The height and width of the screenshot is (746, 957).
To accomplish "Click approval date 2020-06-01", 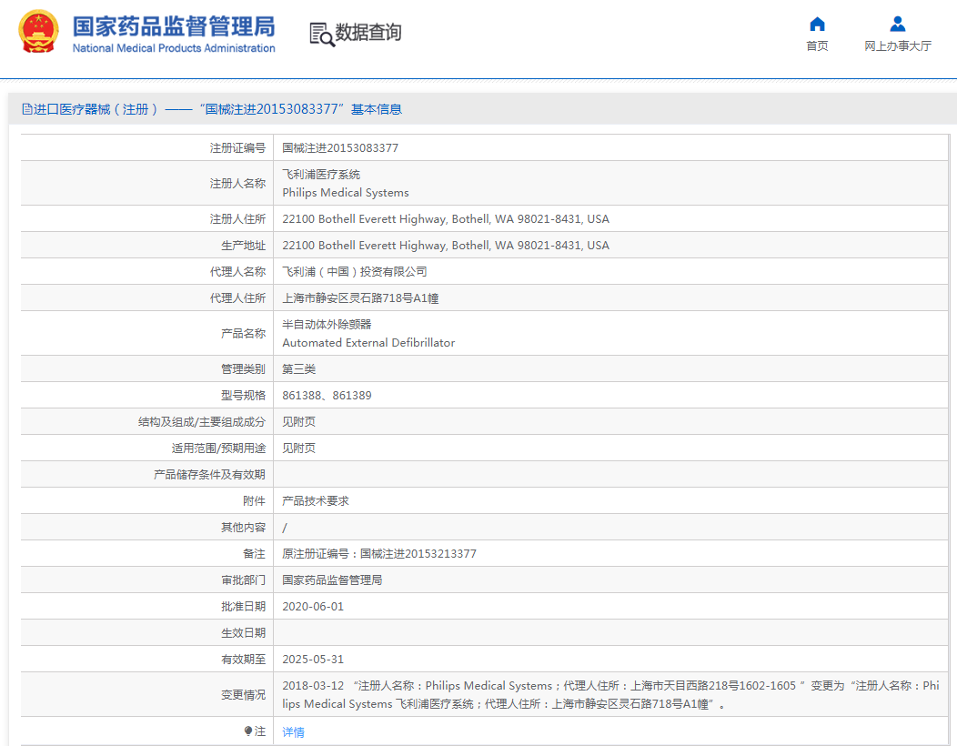I will tap(313, 607).
